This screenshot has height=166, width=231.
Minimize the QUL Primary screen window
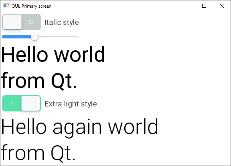coord(186,6)
